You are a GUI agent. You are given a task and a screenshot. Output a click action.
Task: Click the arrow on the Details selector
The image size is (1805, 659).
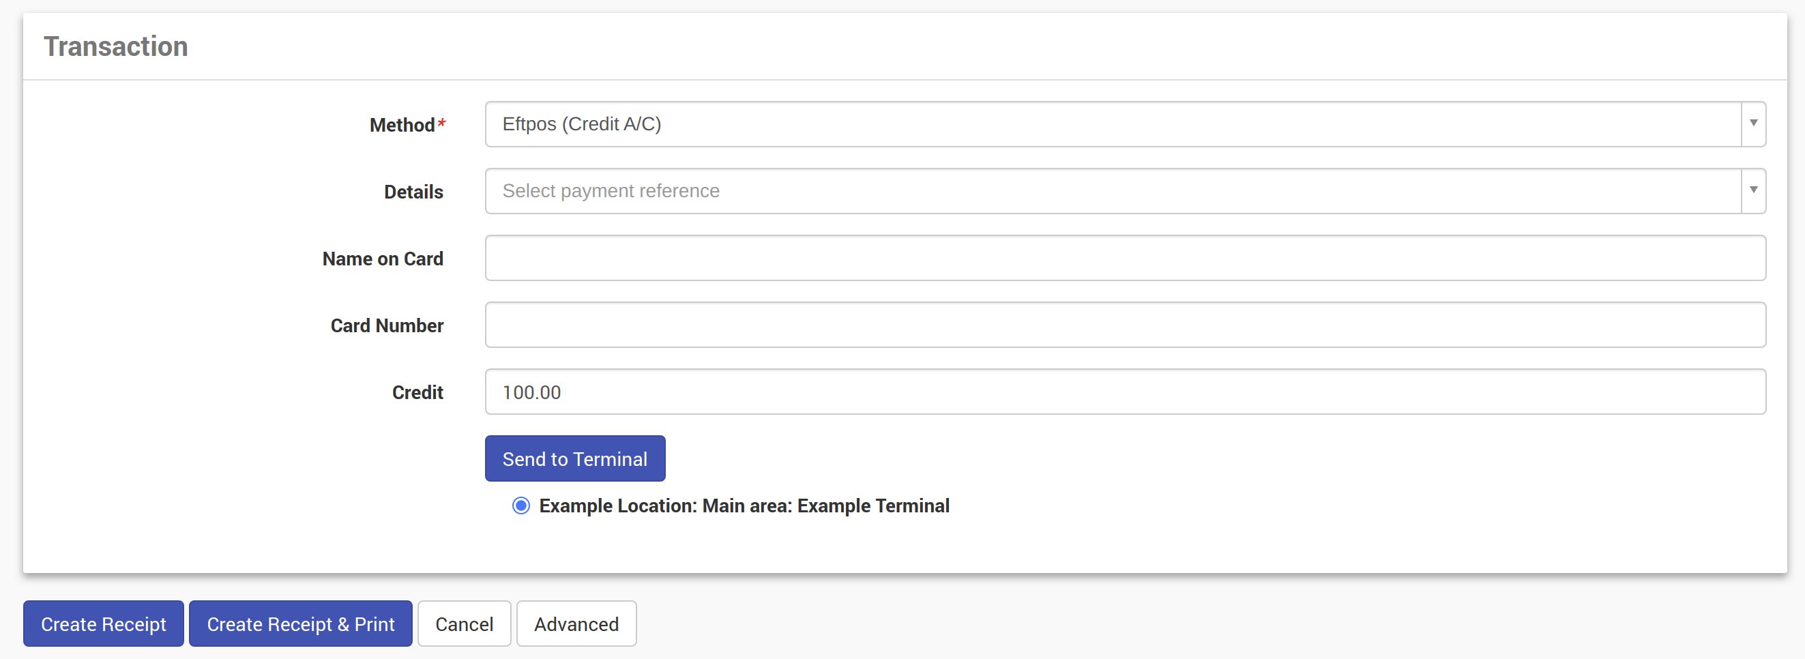[x=1753, y=191]
